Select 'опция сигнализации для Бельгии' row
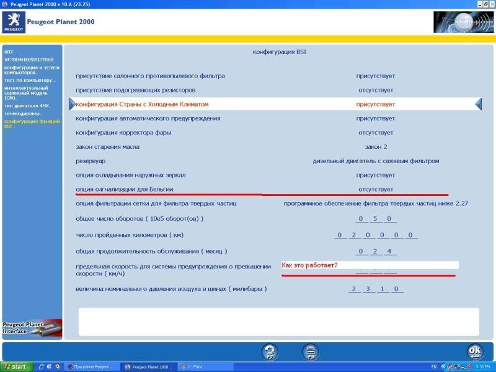496x372 pixels. tap(125, 188)
